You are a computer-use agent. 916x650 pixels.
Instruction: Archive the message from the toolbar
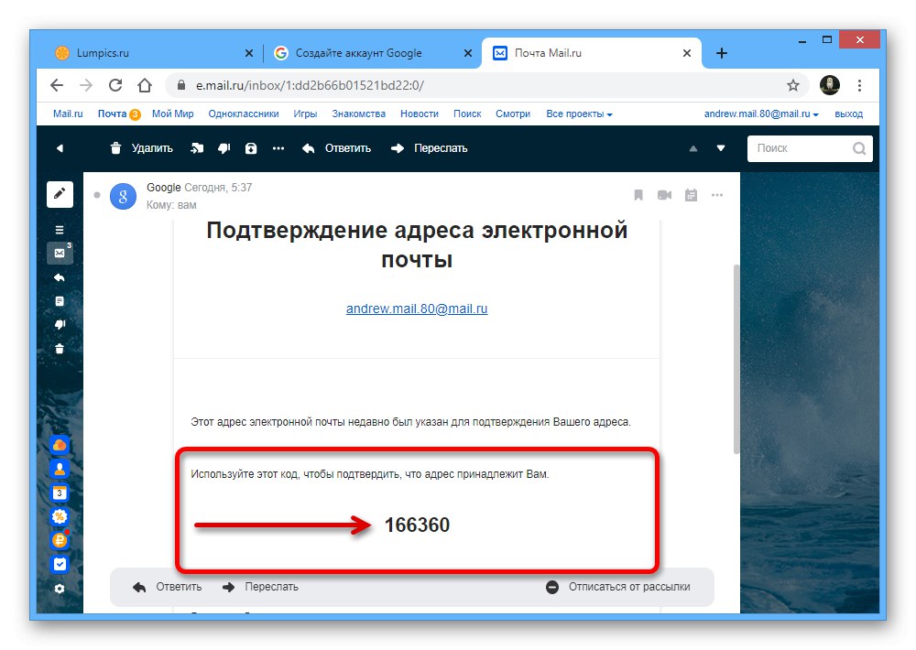(251, 148)
